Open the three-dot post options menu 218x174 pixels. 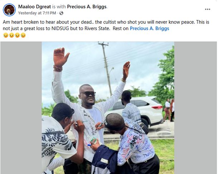(207, 9)
